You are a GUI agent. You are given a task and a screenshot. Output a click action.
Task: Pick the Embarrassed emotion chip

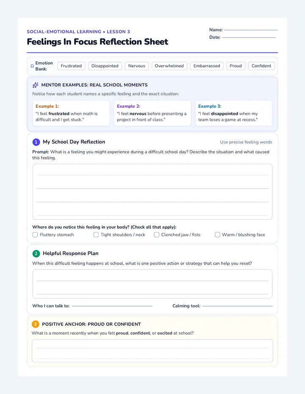tap(207, 66)
